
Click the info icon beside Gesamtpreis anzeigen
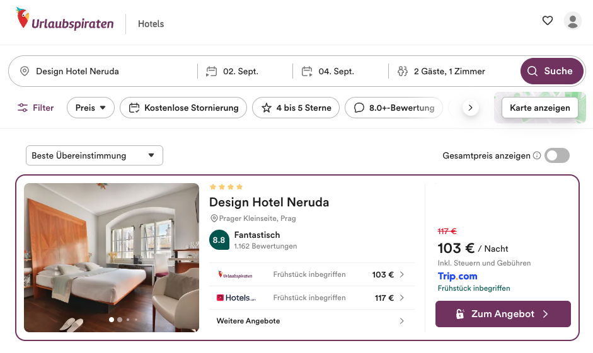[x=537, y=155]
